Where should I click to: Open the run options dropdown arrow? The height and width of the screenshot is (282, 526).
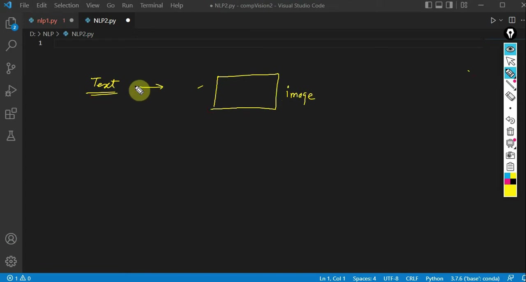click(501, 21)
